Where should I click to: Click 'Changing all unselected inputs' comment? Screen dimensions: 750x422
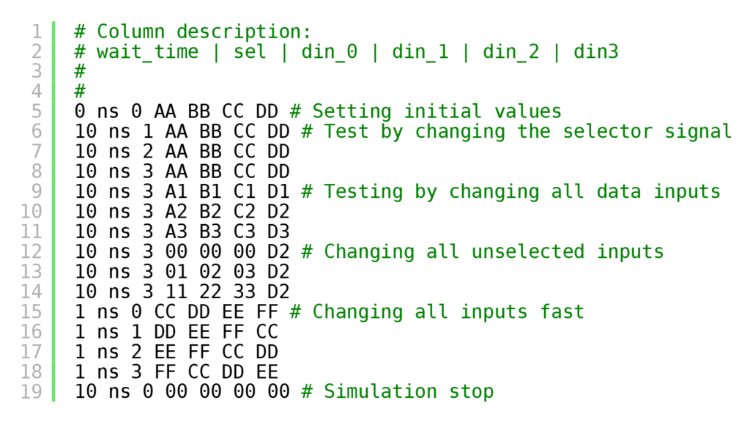(x=494, y=252)
